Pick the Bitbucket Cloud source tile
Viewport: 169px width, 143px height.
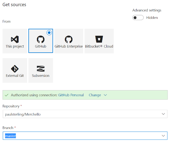[x=99, y=41]
